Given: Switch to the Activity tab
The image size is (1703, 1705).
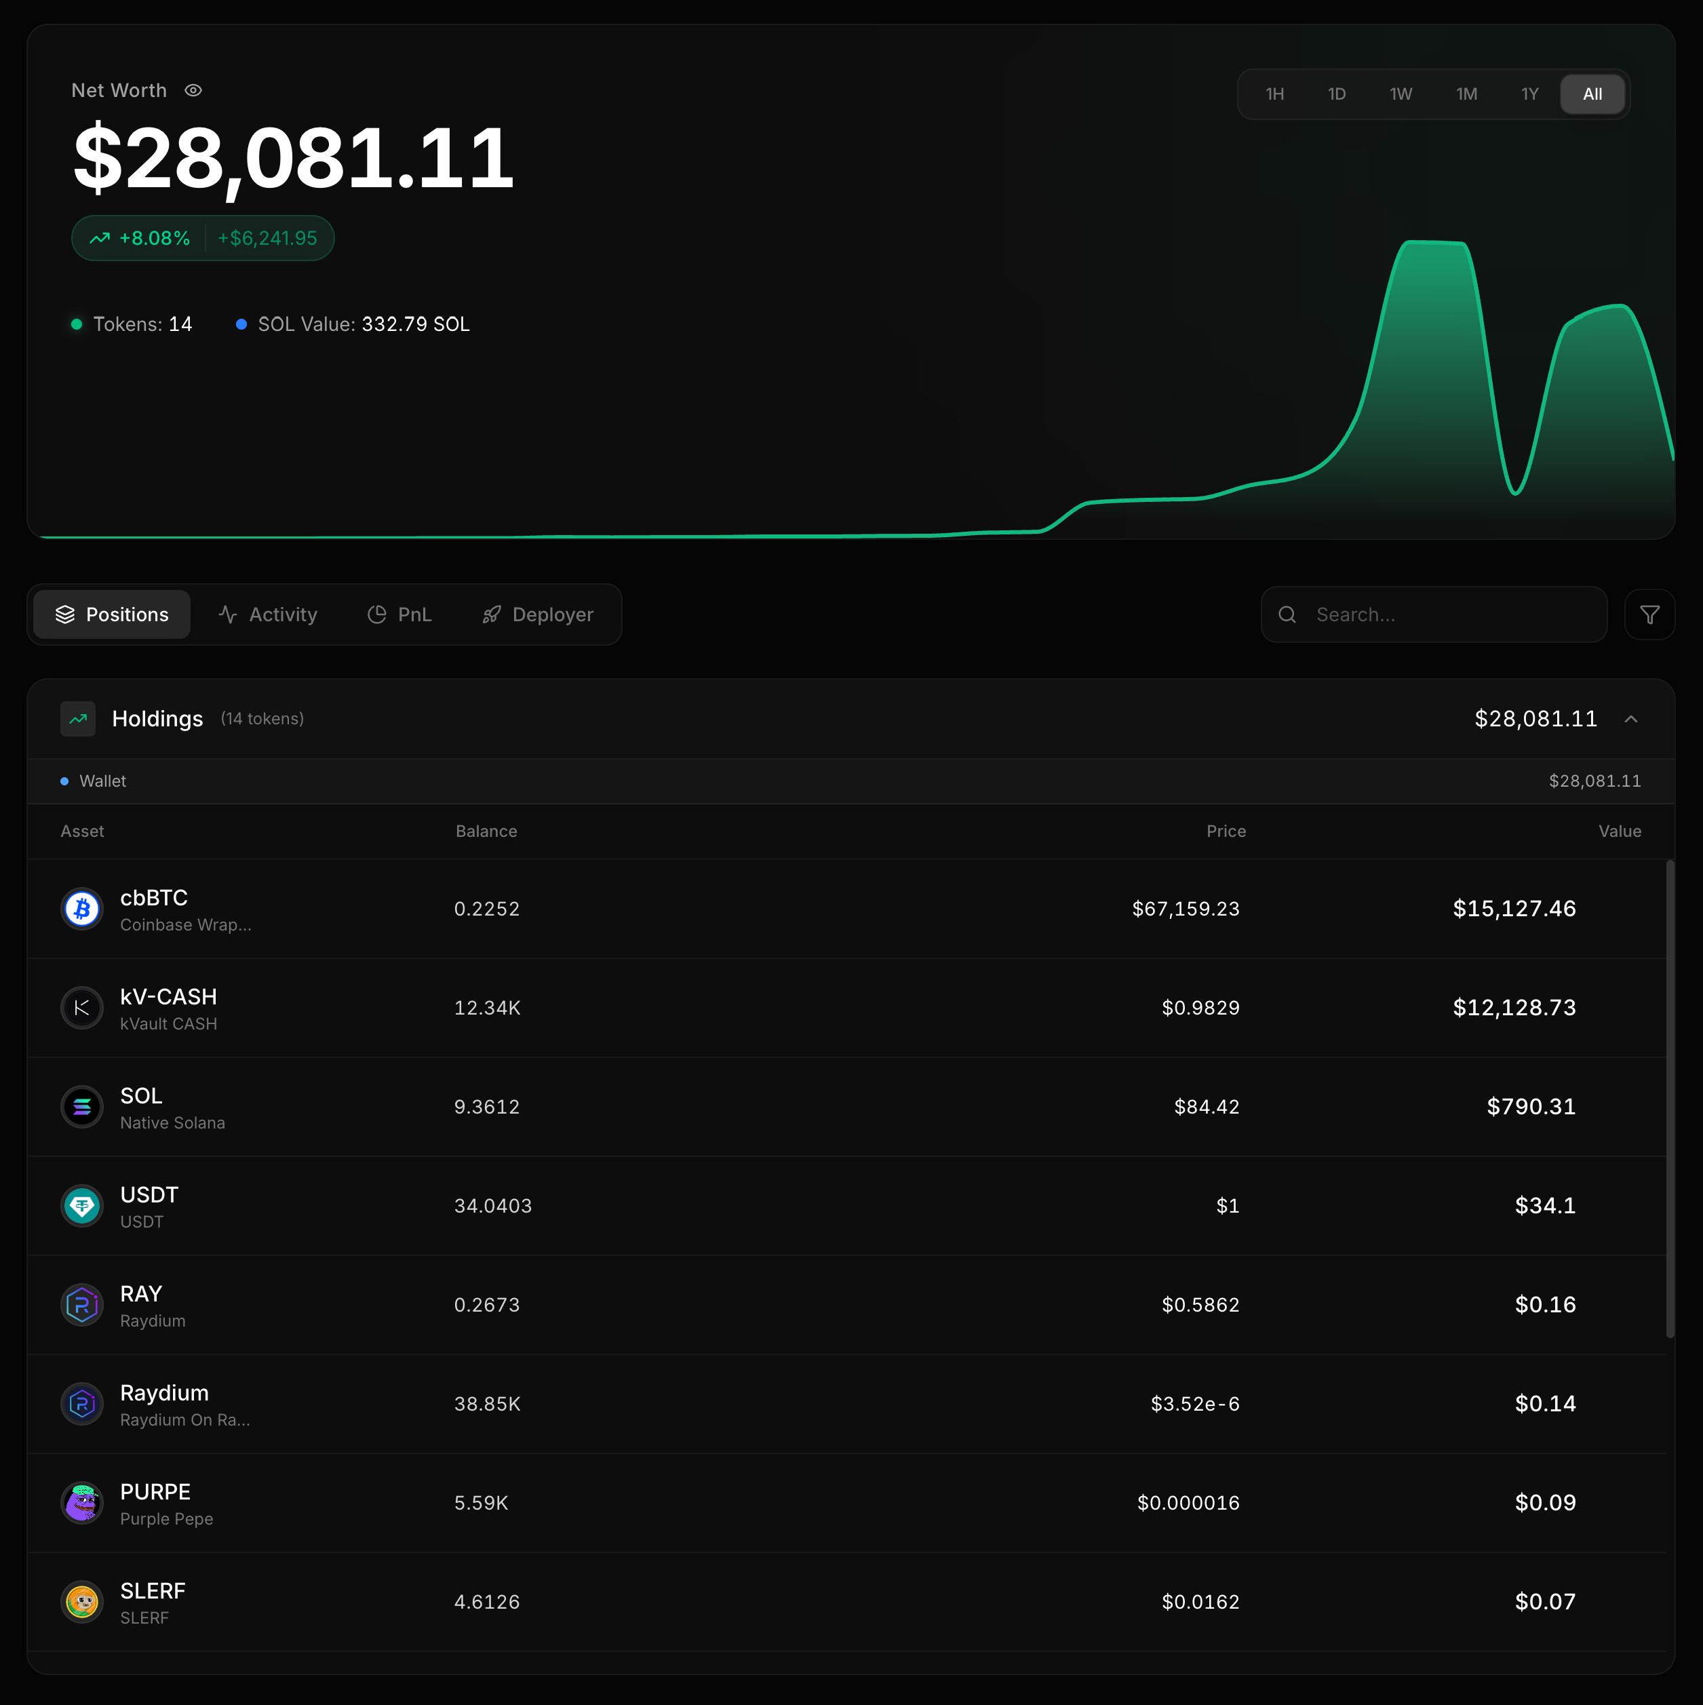Looking at the screenshot, I should tap(269, 614).
